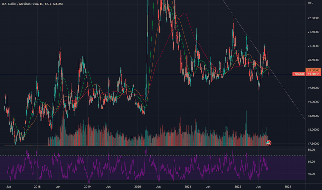The width and height of the screenshot is (322, 190).
Task: Click the 40.00 RSI axis label
Action: 311,174
